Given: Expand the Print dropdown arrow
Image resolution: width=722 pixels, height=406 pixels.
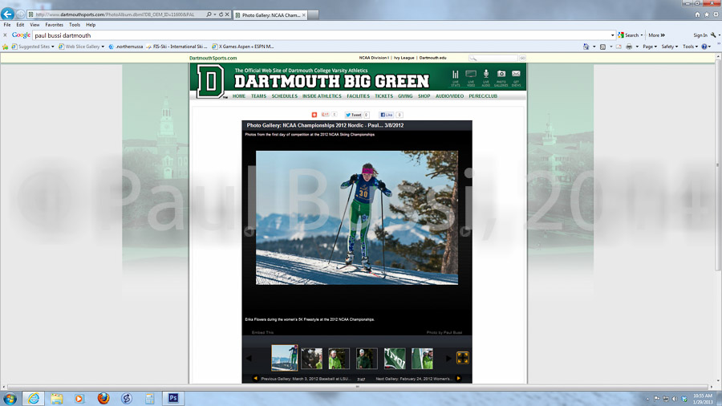Looking at the screenshot, I should (x=637, y=47).
